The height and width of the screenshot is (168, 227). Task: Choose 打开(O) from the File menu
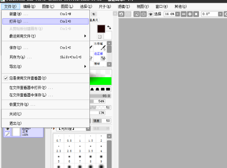(45, 21)
